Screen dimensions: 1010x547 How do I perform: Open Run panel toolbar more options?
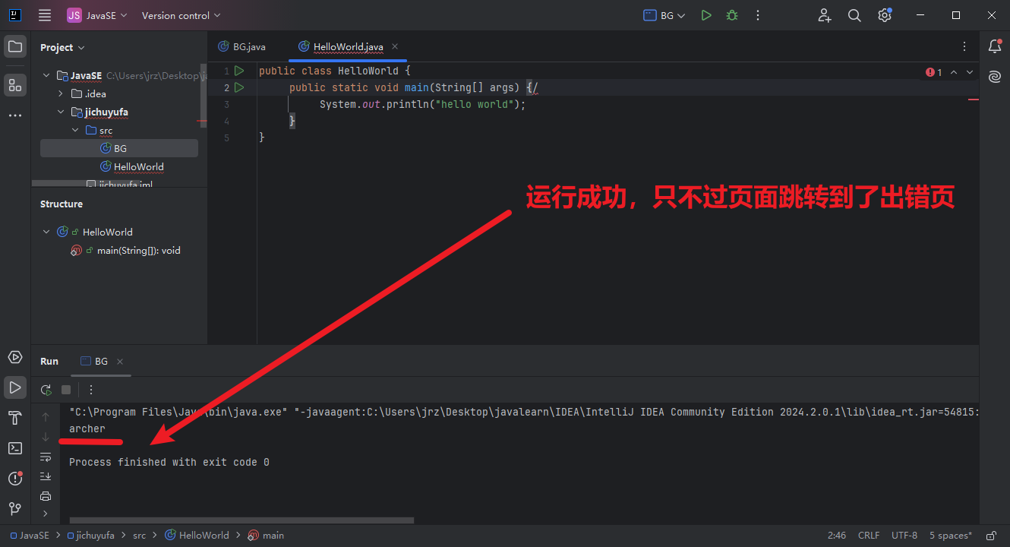point(91,390)
